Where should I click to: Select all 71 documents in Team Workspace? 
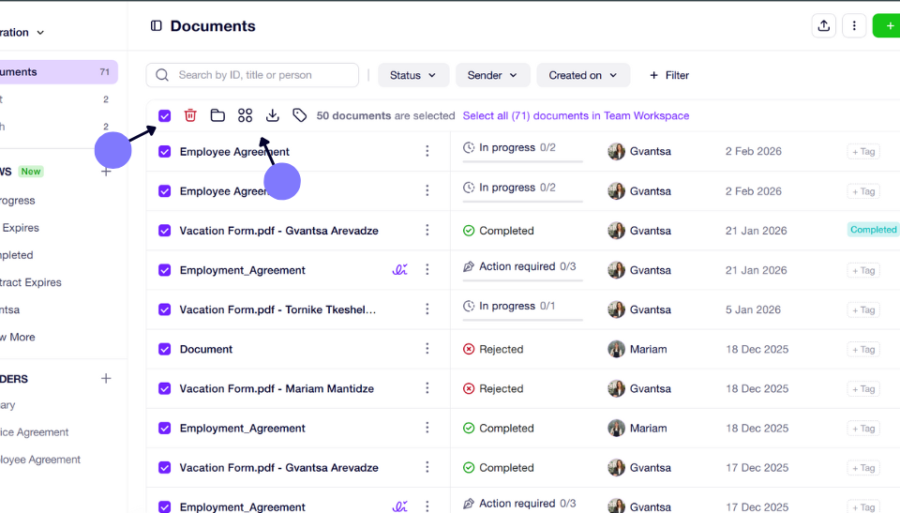(x=576, y=115)
